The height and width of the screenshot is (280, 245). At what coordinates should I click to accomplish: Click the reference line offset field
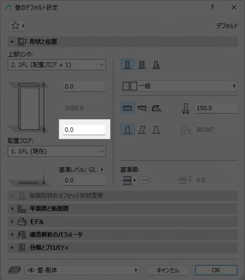[216, 180]
